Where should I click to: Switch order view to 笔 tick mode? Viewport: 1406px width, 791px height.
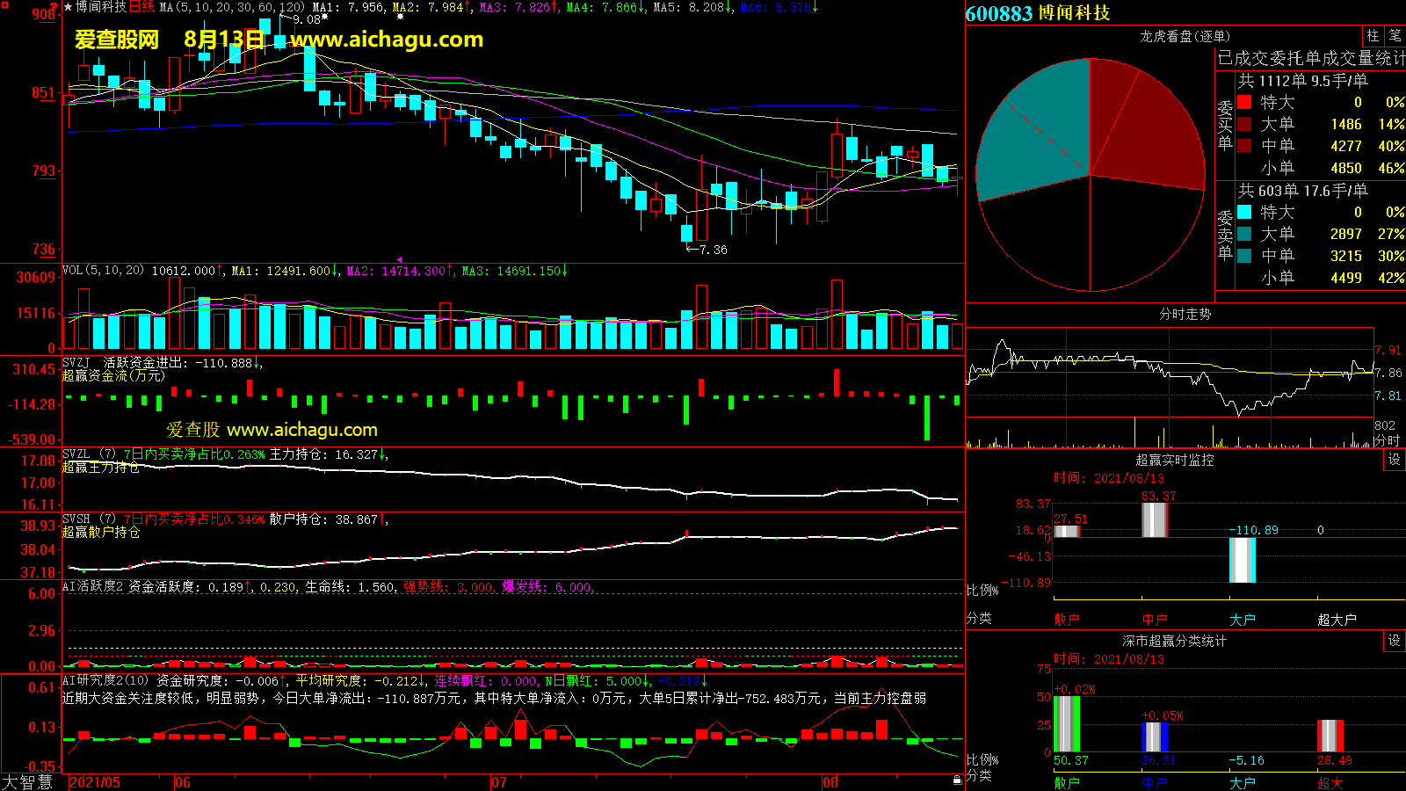(1395, 36)
